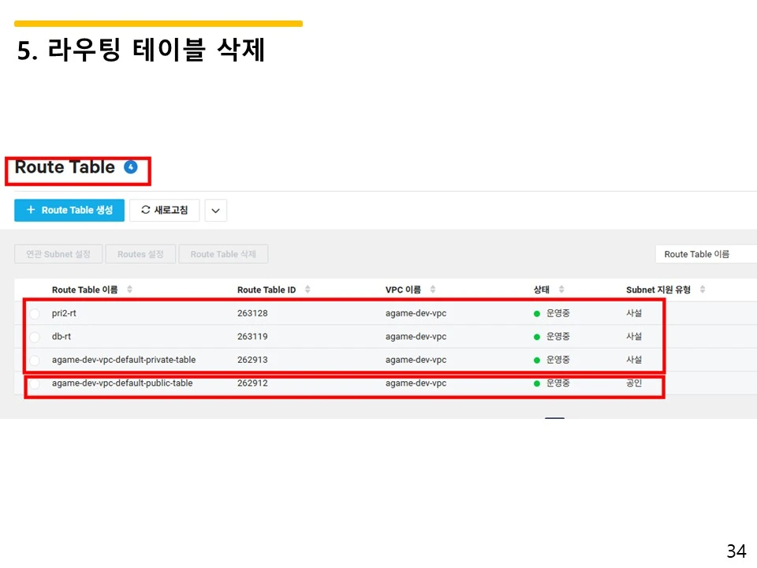Click the Routes 설정 menu item
Image resolution: width=757 pixels, height=568 pixels.
[140, 253]
